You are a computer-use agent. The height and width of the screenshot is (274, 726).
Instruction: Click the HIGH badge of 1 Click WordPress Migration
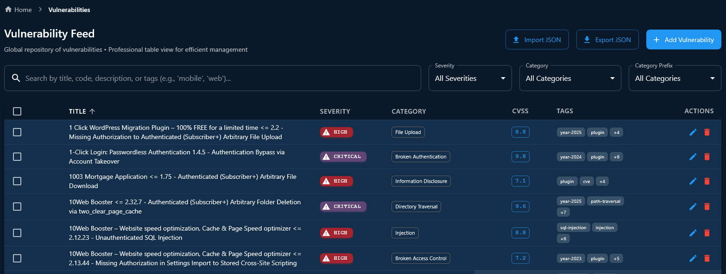click(x=336, y=132)
